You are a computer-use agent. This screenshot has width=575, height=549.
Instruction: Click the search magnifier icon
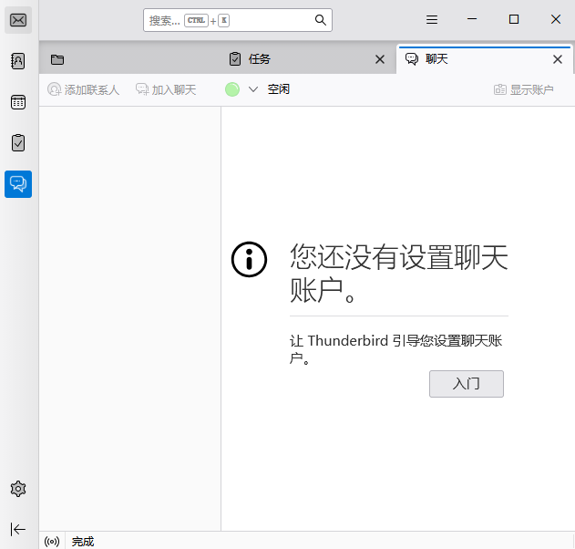pos(321,20)
